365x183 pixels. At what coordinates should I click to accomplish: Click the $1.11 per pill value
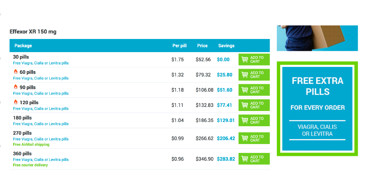177,105
